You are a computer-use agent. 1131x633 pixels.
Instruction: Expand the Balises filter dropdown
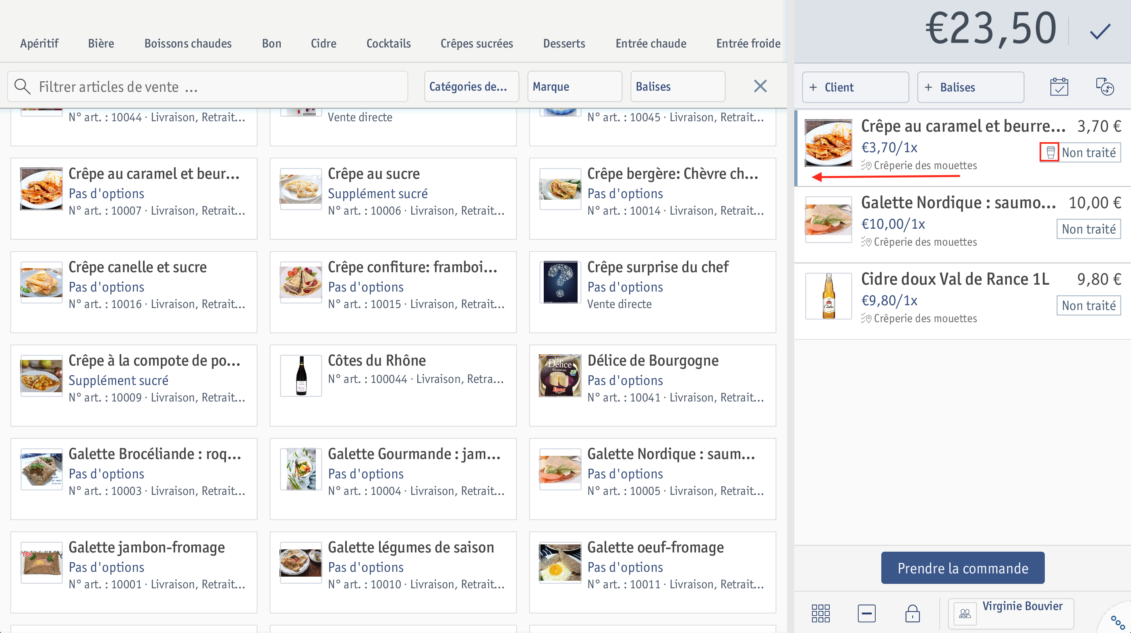click(x=678, y=87)
